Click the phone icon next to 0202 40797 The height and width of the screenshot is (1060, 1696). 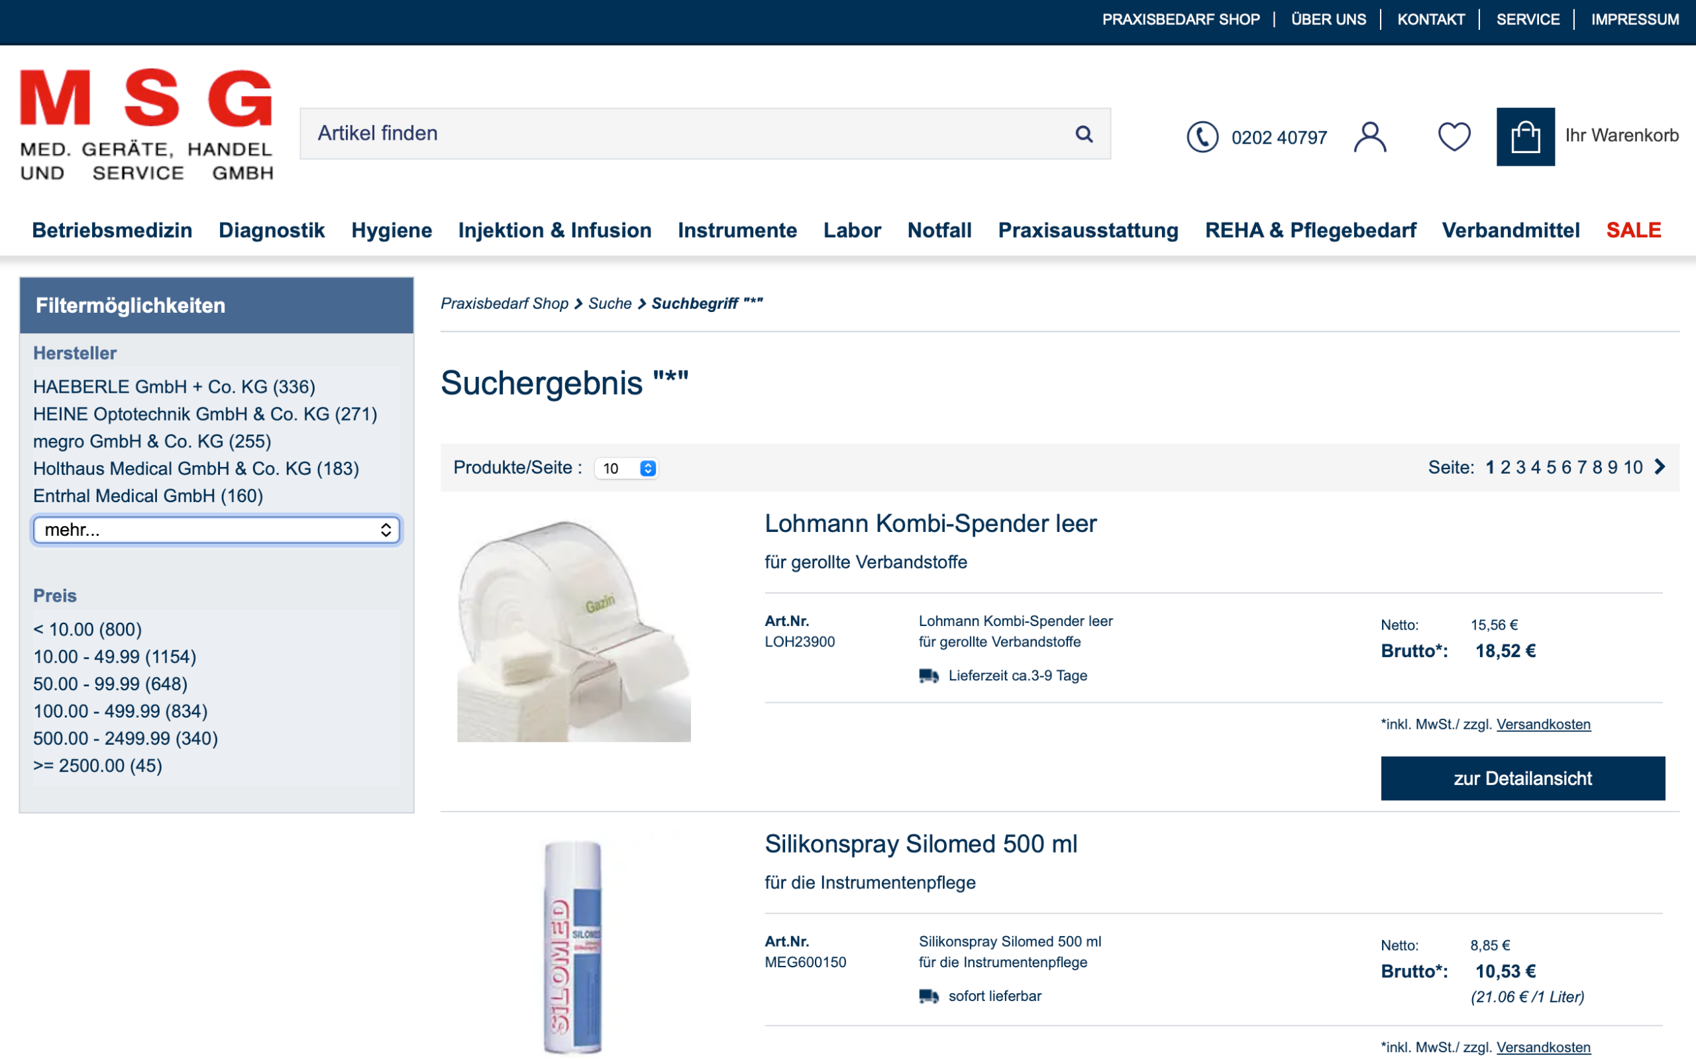pyautogui.click(x=1202, y=136)
